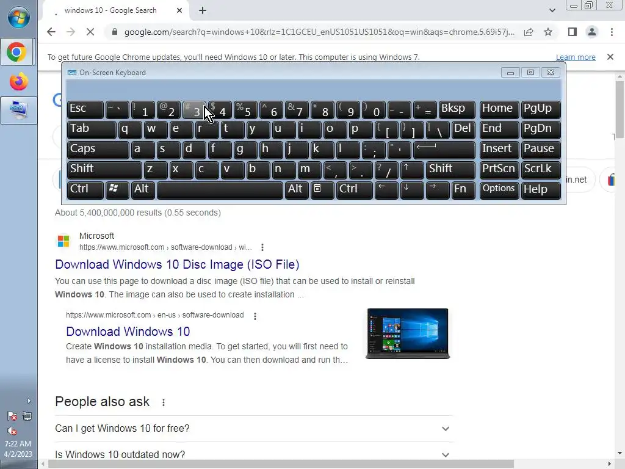The height and width of the screenshot is (469, 625).
Task: Close the windows 10 Google Search tab
Action: click(179, 10)
